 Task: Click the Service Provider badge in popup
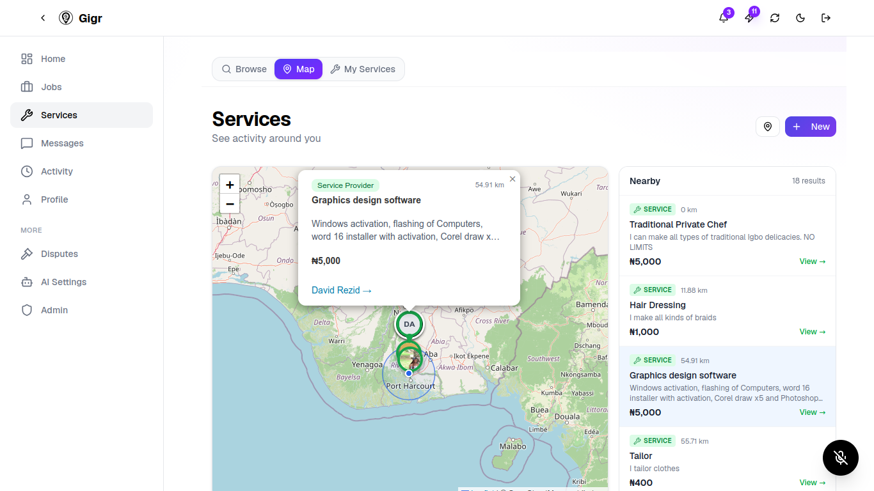346,185
